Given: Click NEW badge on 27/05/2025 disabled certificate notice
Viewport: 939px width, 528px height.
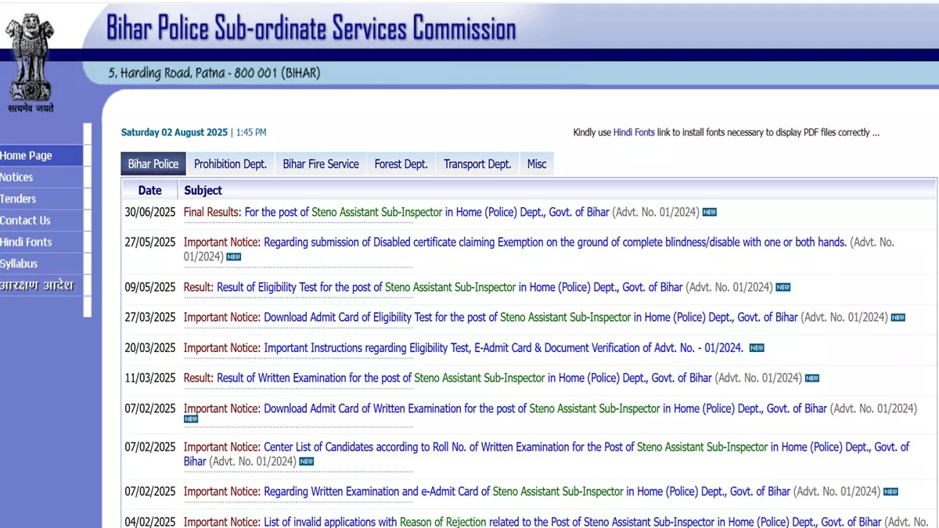Looking at the screenshot, I should coord(233,257).
